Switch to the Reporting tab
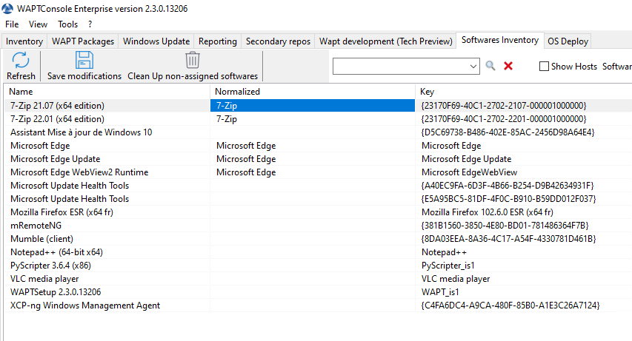The width and height of the screenshot is (632, 341). pos(218,41)
